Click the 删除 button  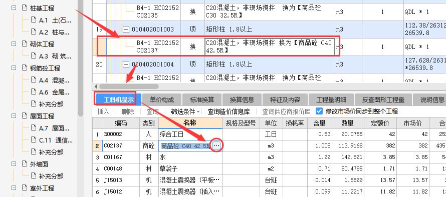coord(128,111)
